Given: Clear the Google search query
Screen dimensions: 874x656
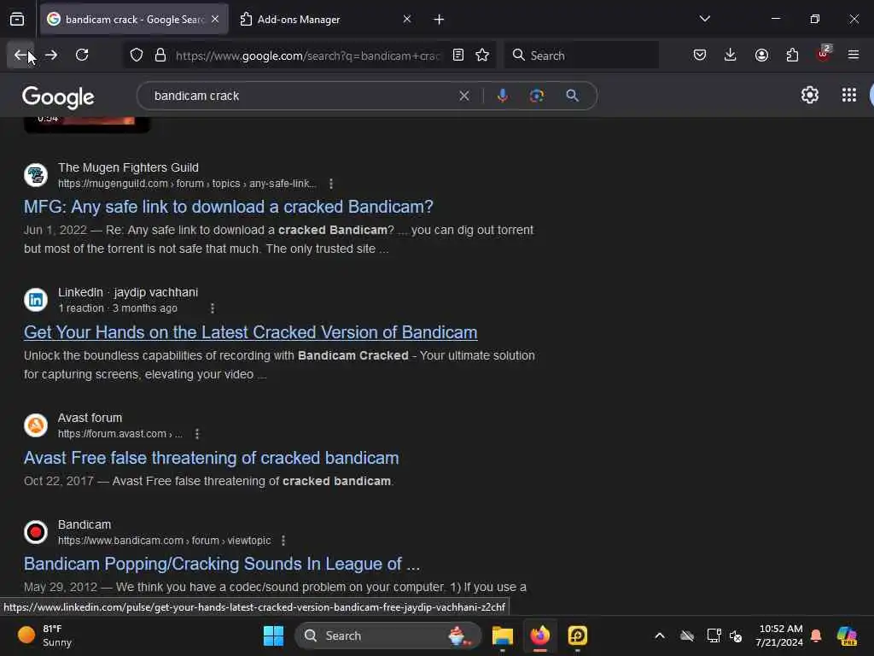Looking at the screenshot, I should pyautogui.click(x=463, y=96).
